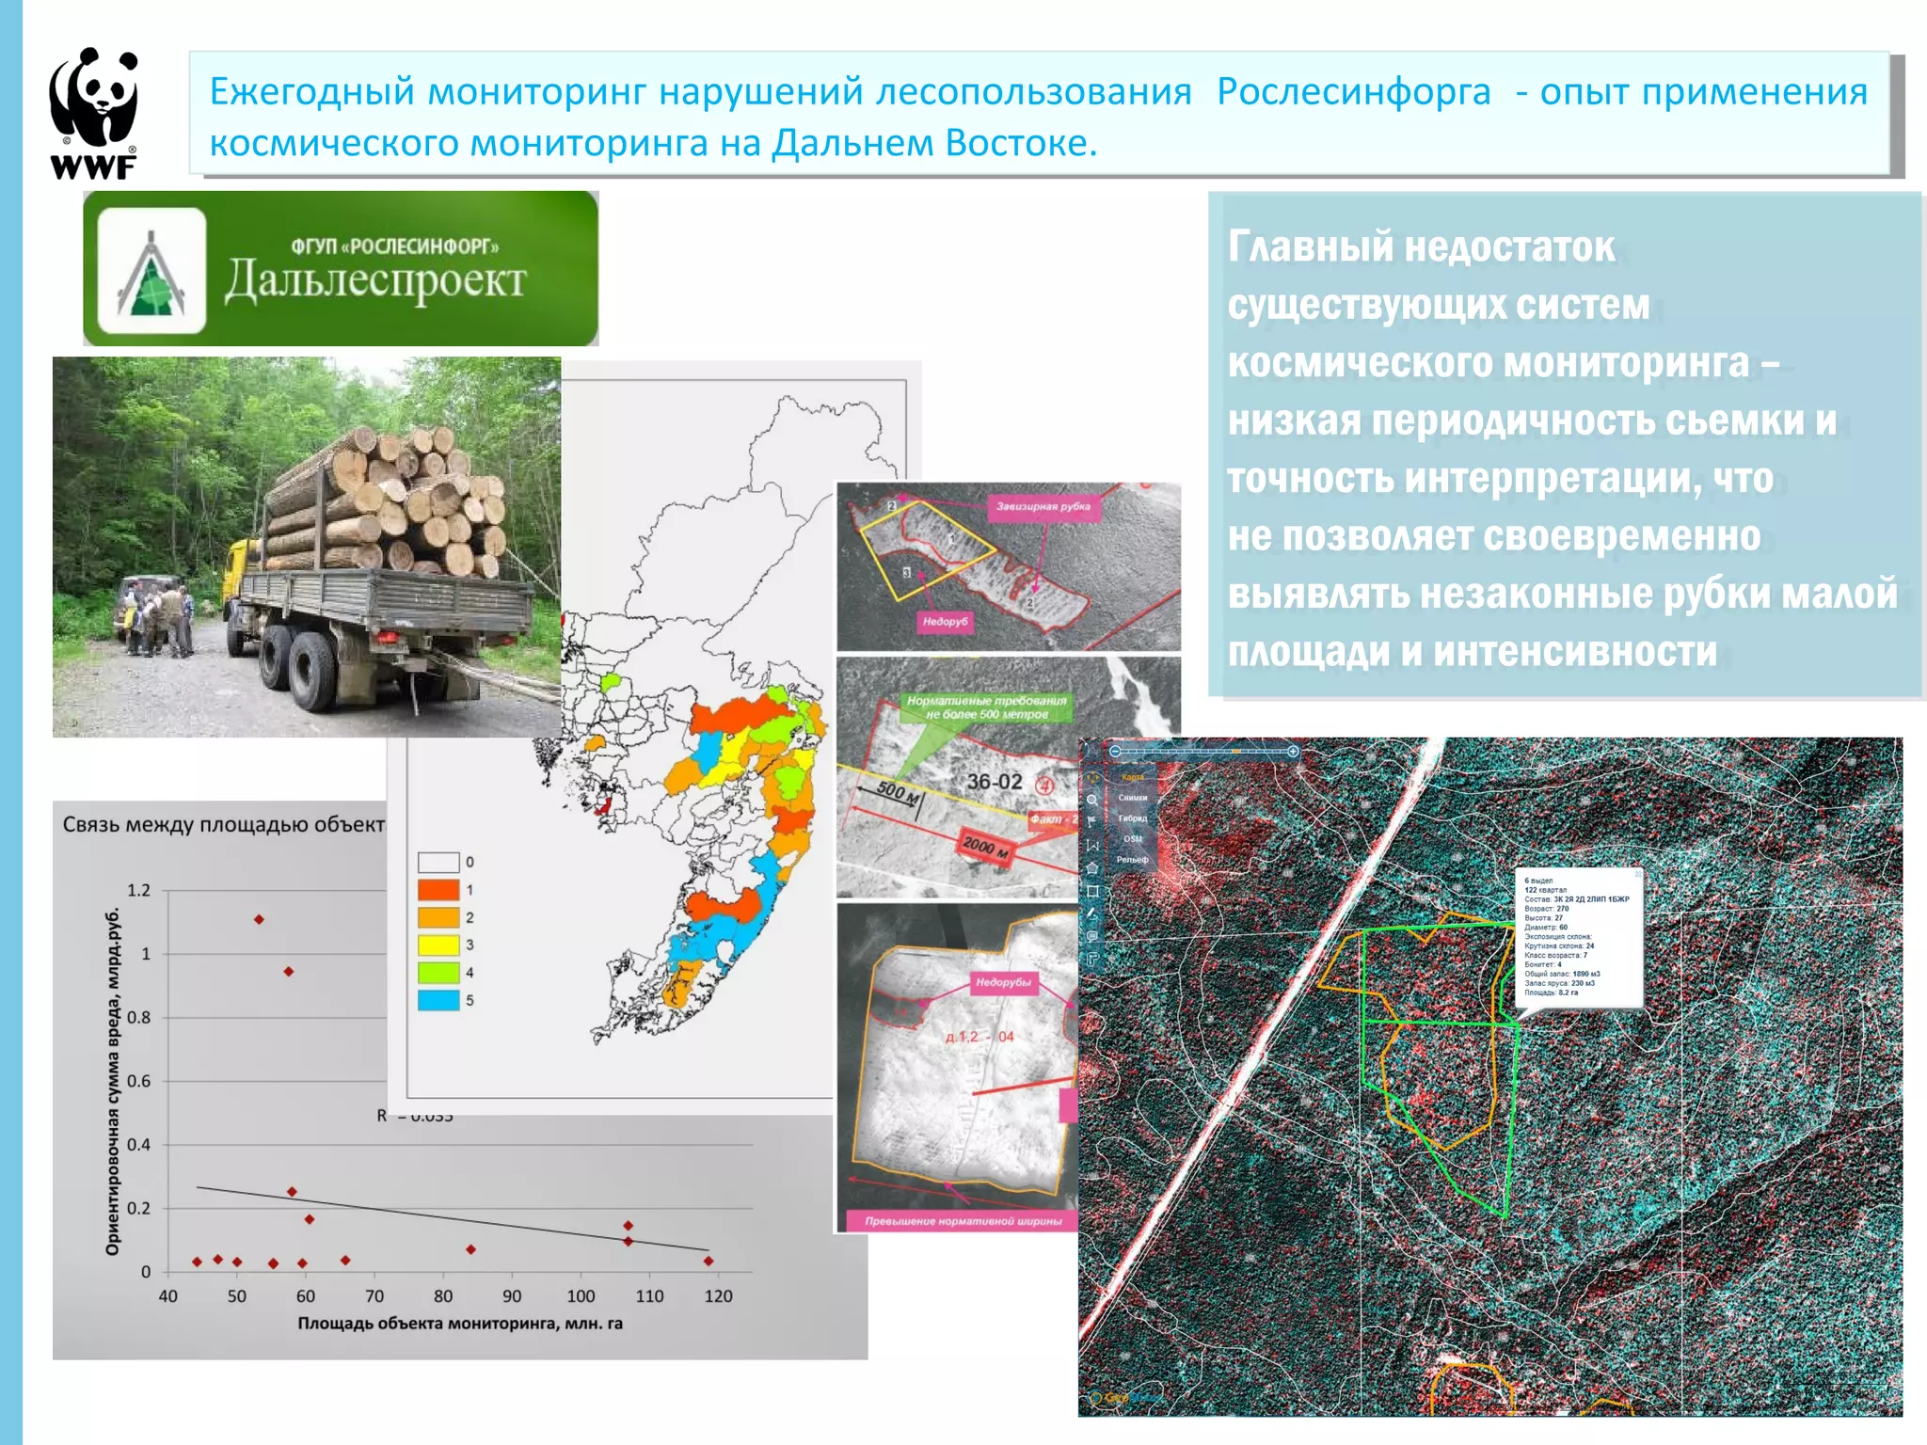
Task: Select the polygon pentagon tool
Action: (1092, 867)
